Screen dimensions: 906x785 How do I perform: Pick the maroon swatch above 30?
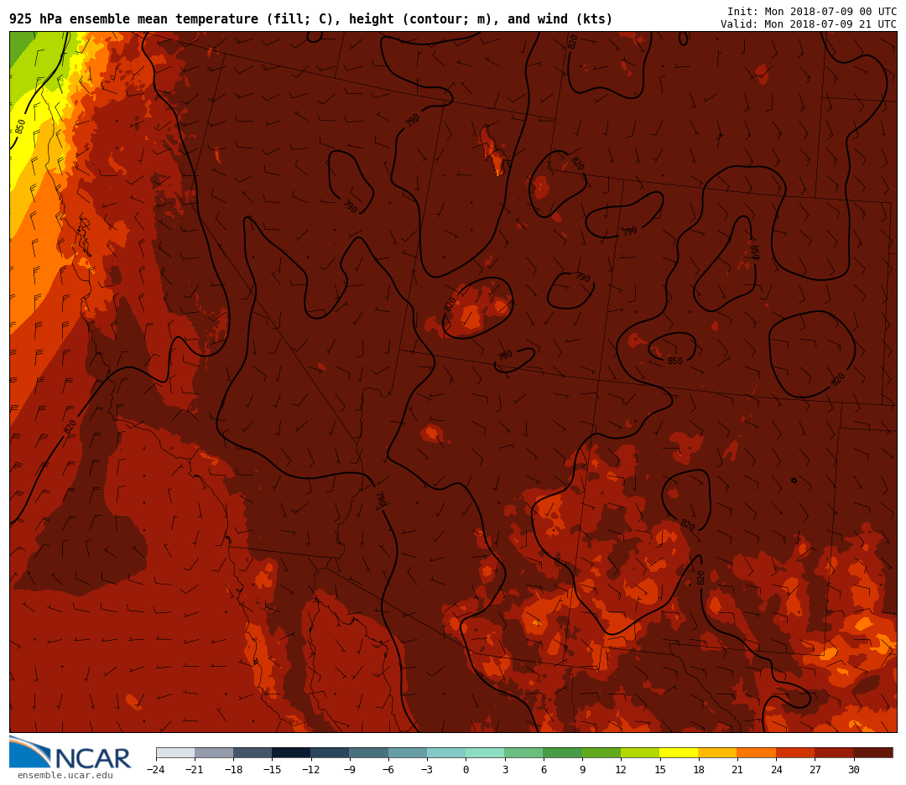(x=872, y=752)
